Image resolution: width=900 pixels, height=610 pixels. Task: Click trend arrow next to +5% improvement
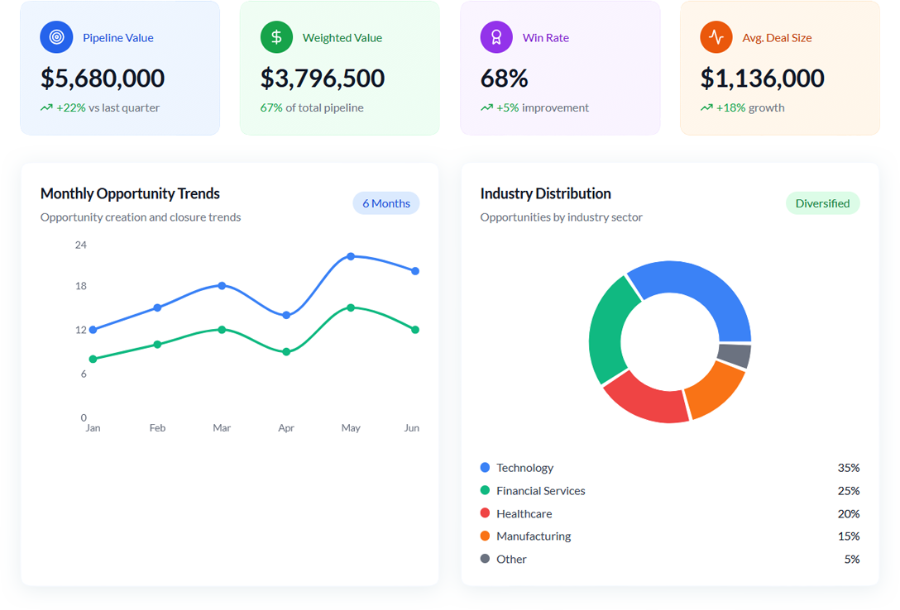pos(486,107)
